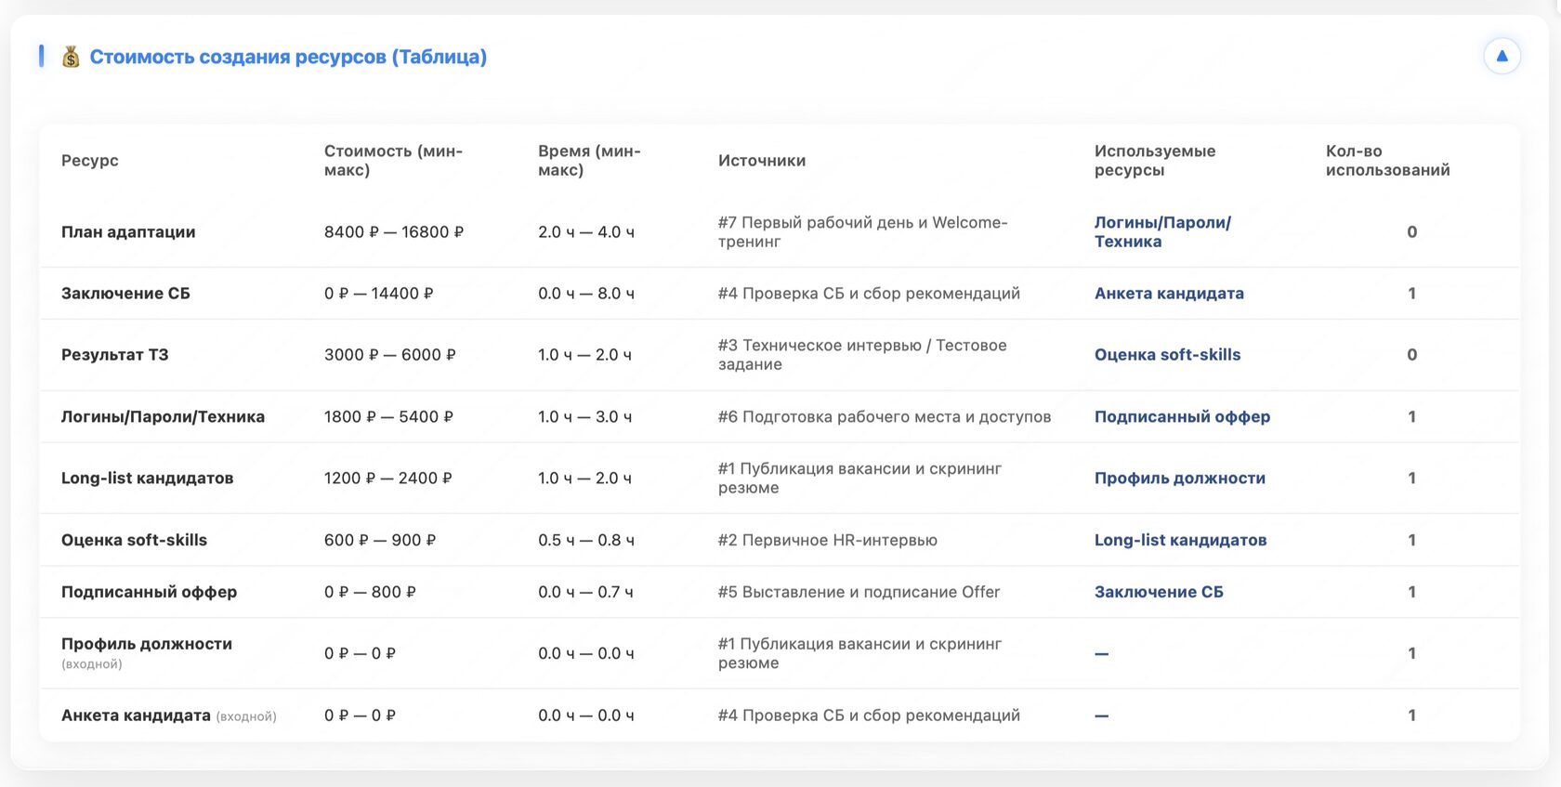
Task: Click the usage count in the Результат ТЗ row
Action: [1412, 355]
